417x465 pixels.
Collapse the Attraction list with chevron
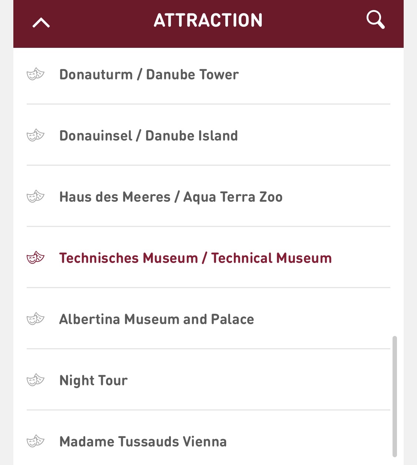click(x=41, y=23)
